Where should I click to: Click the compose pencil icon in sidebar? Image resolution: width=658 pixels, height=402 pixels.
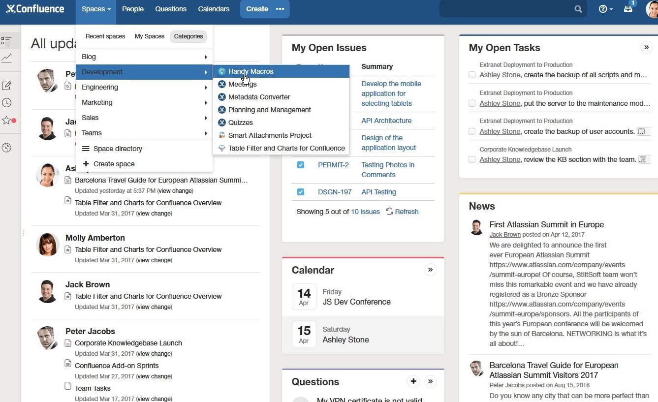(8, 85)
